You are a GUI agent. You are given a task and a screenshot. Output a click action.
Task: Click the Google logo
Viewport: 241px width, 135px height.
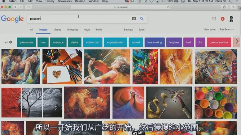point(12,19)
